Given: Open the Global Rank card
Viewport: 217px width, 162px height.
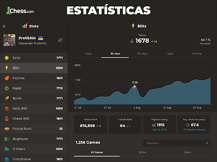Looking at the screenshot, I should point(90,124).
